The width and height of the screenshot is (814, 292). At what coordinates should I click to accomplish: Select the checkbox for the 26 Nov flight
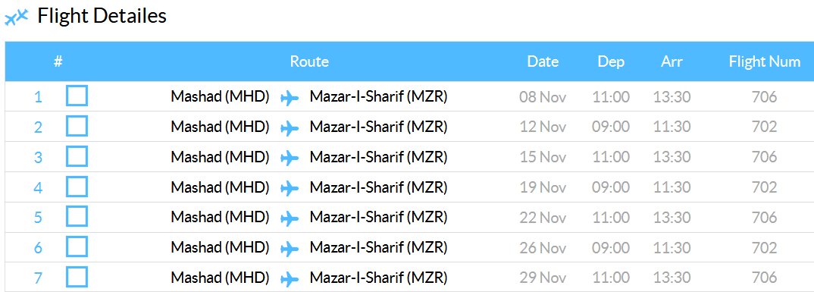(x=77, y=246)
